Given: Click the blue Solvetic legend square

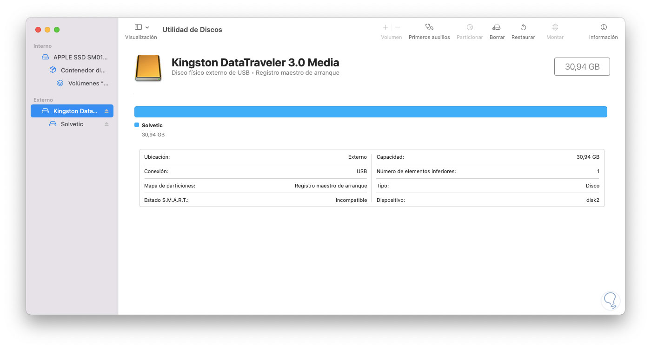Looking at the screenshot, I should pyautogui.click(x=137, y=125).
